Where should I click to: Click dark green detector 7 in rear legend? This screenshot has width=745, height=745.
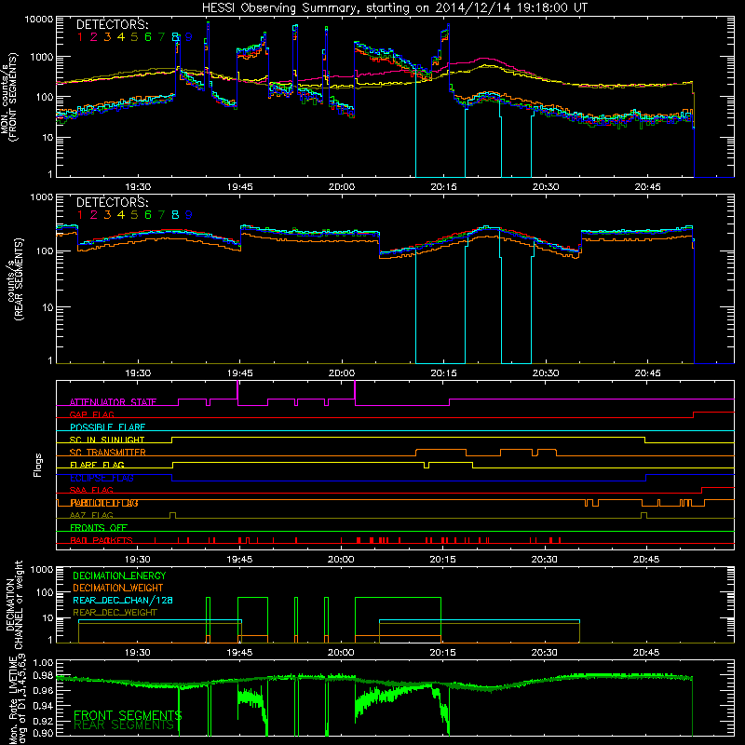pos(161,215)
